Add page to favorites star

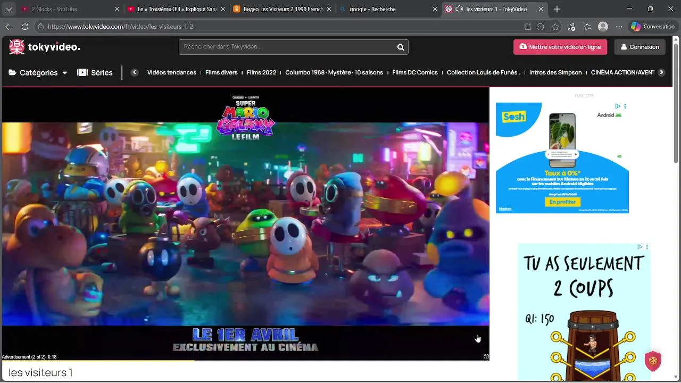(555, 27)
